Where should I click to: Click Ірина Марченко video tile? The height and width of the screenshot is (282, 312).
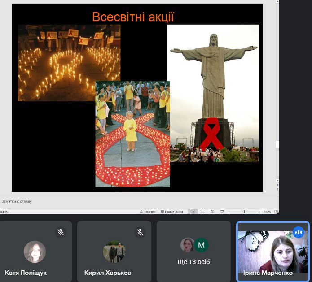273,252
